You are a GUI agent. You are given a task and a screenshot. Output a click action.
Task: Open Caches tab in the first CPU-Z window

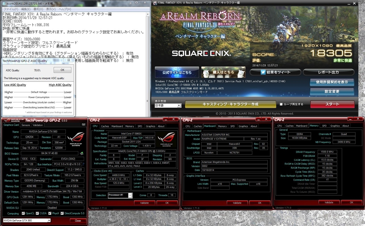105,126
